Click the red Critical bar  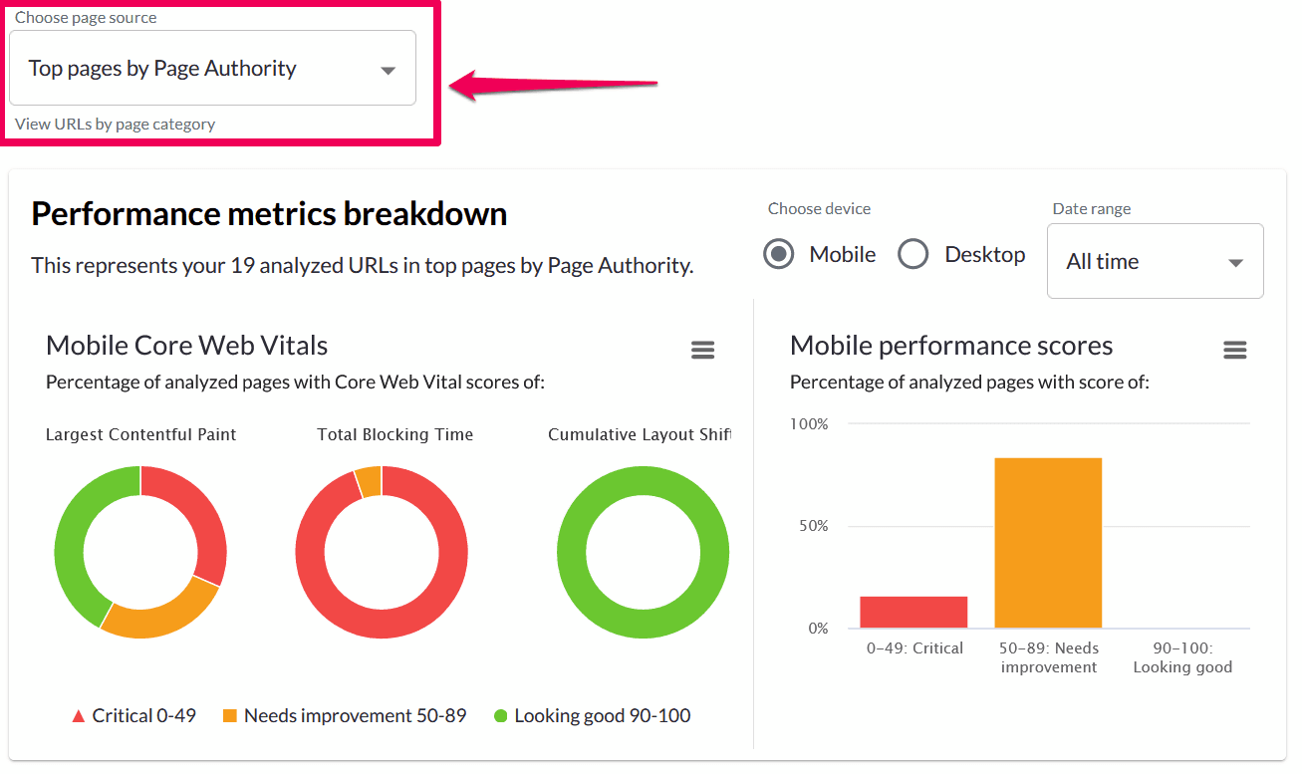913,612
